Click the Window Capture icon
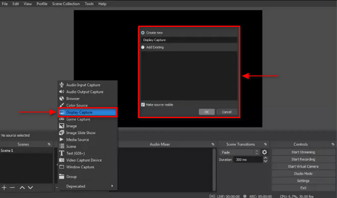Screen dimensions: 337x198 pos(62,167)
